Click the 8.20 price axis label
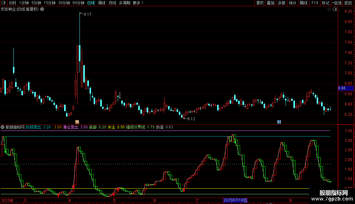The width and height of the screenshot is (355, 204). (348, 11)
